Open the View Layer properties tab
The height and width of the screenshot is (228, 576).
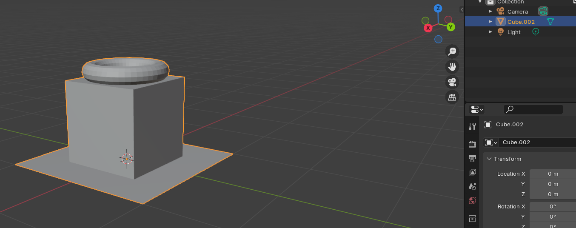point(472,172)
